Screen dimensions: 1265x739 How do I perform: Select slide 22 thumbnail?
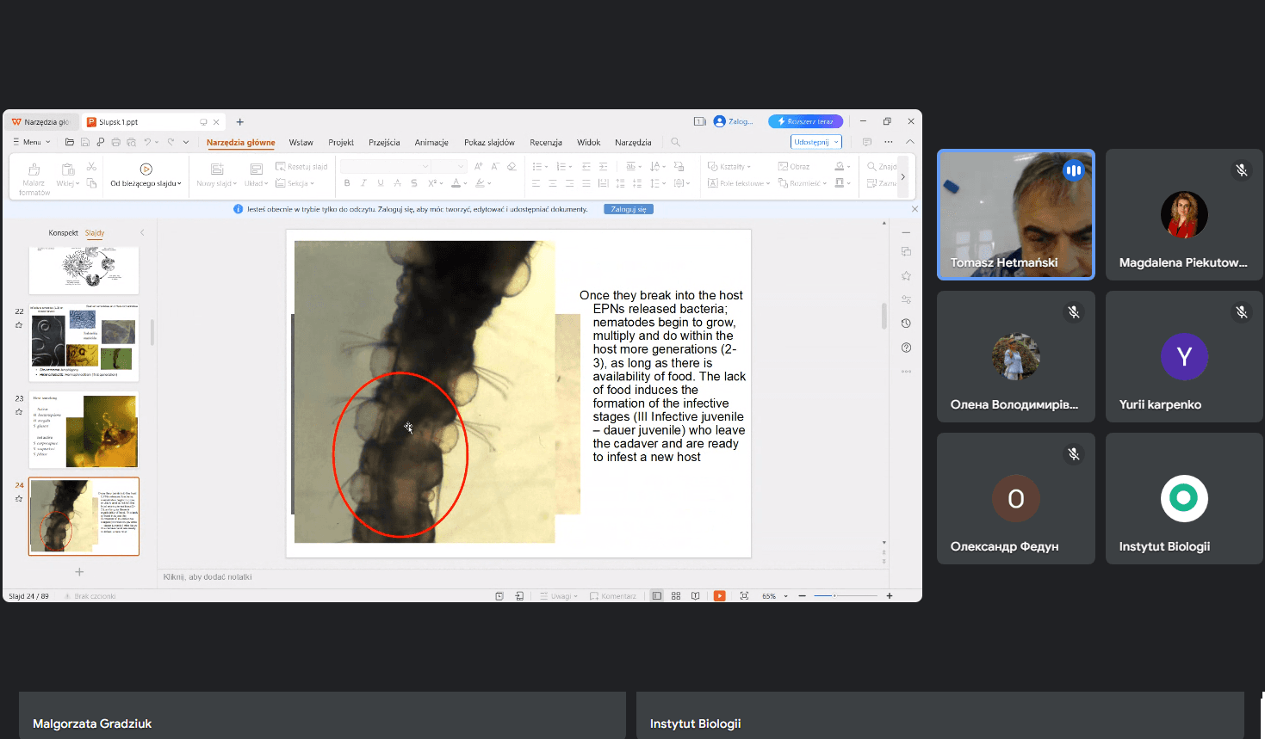(x=84, y=342)
